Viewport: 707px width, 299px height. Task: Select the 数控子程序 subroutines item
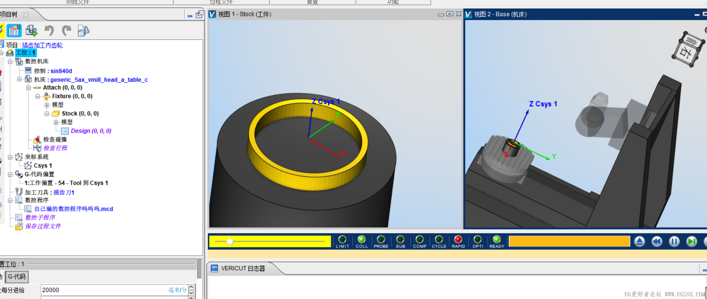click(40, 218)
